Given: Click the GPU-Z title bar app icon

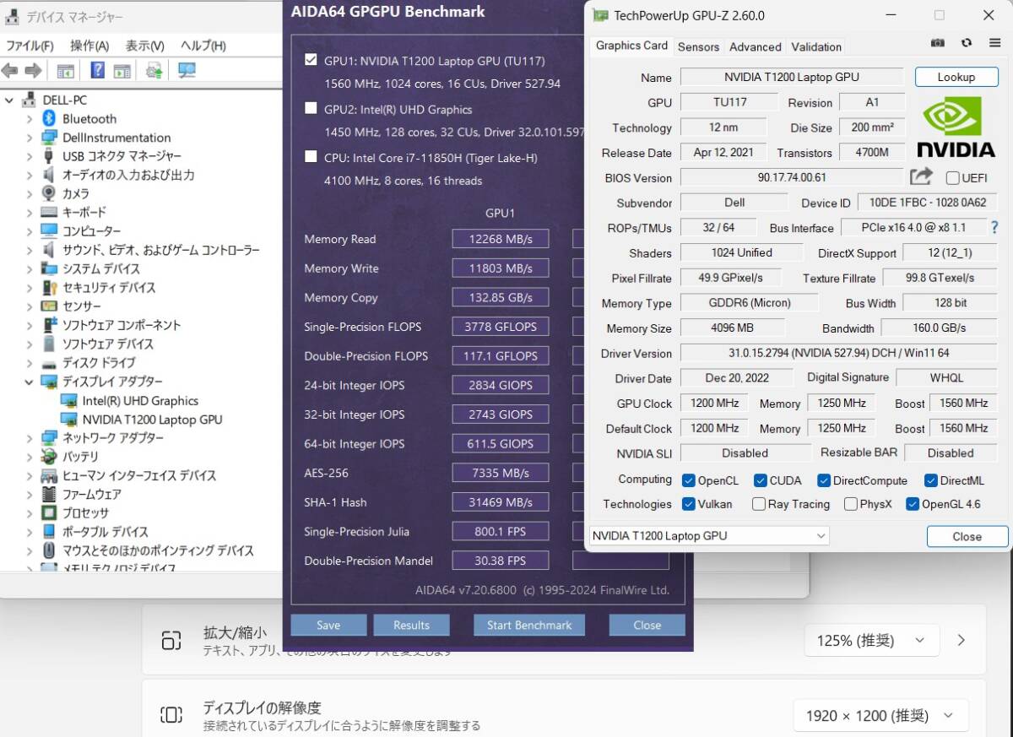Looking at the screenshot, I should pyautogui.click(x=599, y=15).
